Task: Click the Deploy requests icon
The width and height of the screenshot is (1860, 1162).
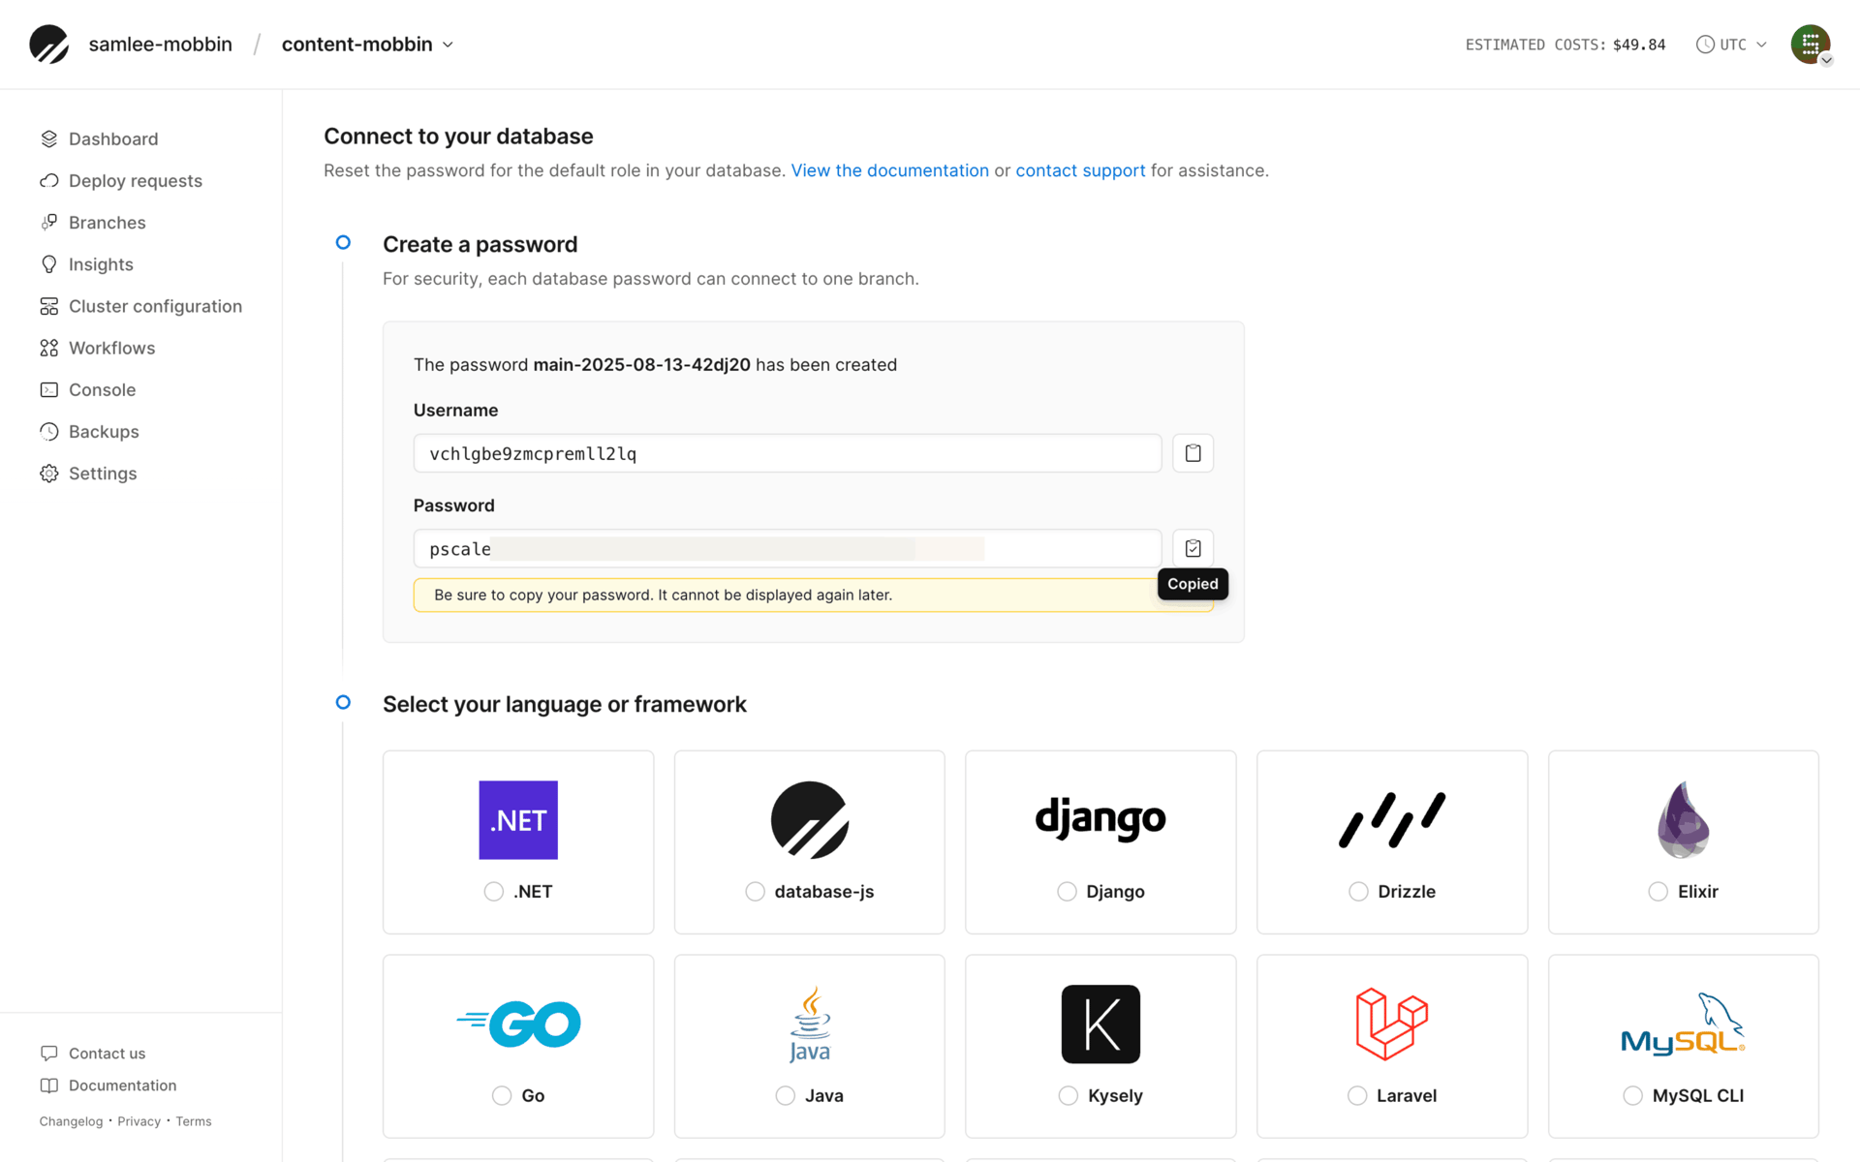Action: 49,180
